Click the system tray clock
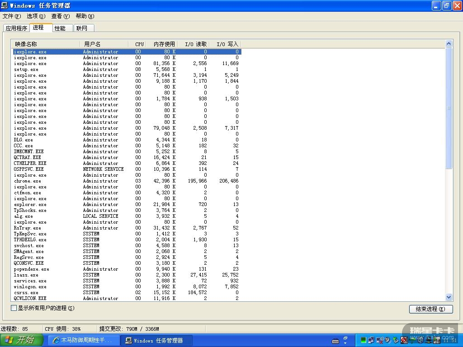 point(450,340)
